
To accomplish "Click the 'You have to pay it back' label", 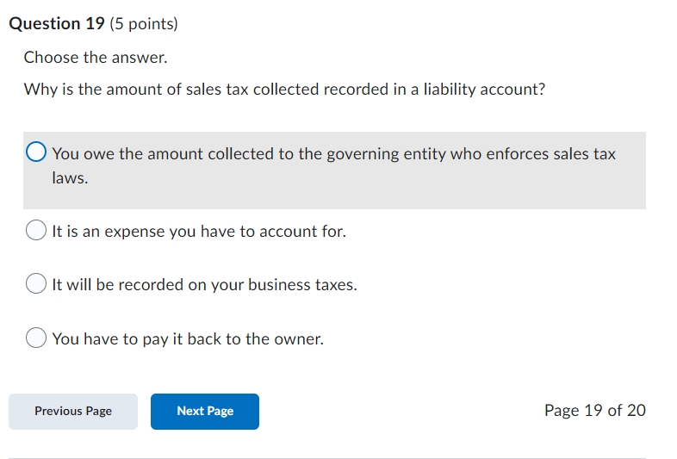I will click(188, 339).
